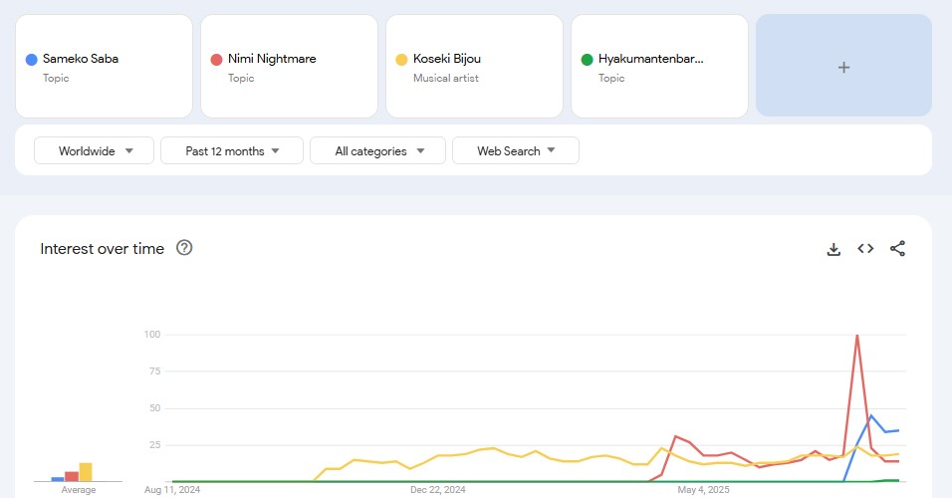Select the Hyakumantenbar search term card
This screenshot has height=498, width=952.
pos(659,66)
